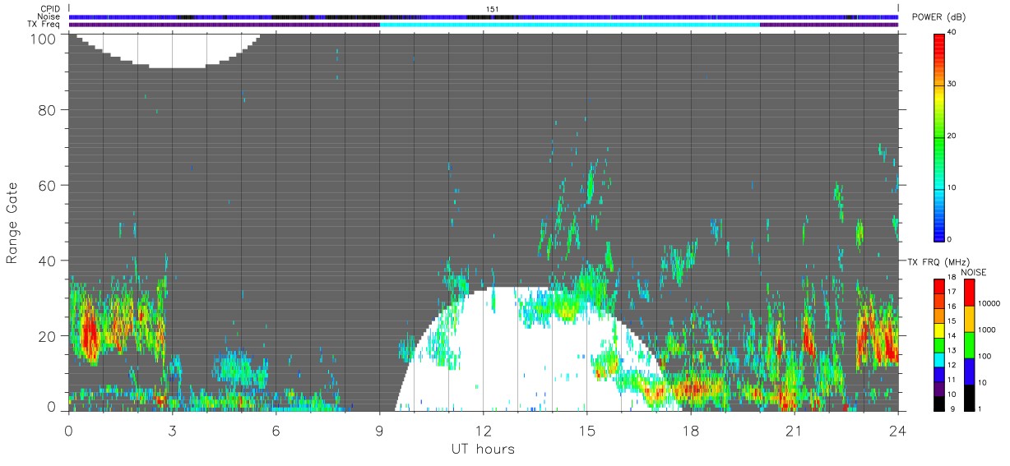
Task: Click the 10000 label on NOISE legend
Action: pyautogui.click(x=989, y=304)
